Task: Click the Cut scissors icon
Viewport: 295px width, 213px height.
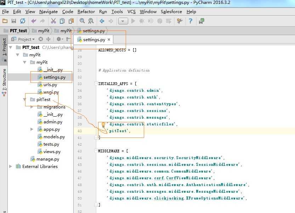Action: click(53, 21)
